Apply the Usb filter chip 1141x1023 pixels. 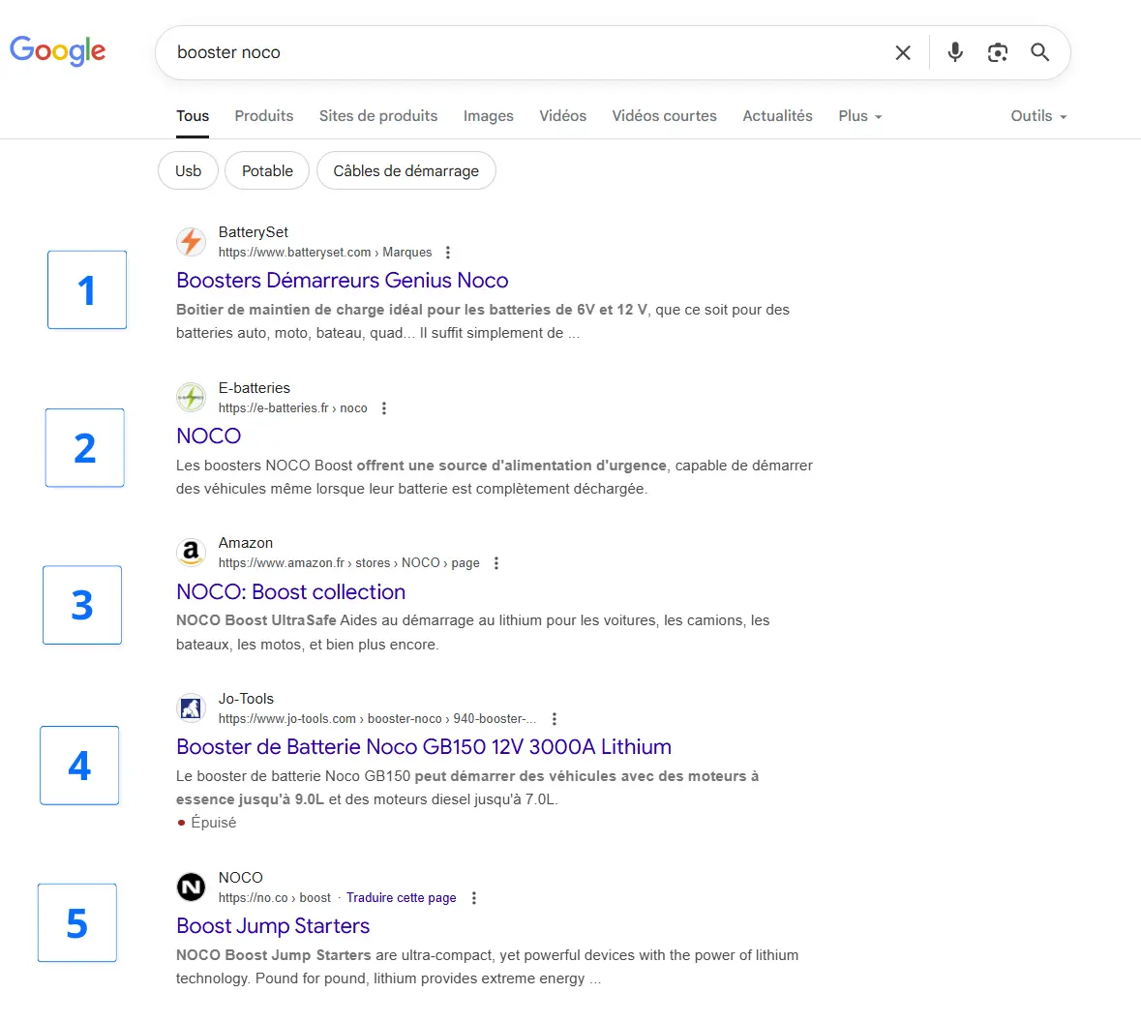coord(188,171)
